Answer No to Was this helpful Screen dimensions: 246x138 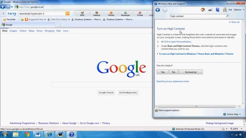point(173,72)
